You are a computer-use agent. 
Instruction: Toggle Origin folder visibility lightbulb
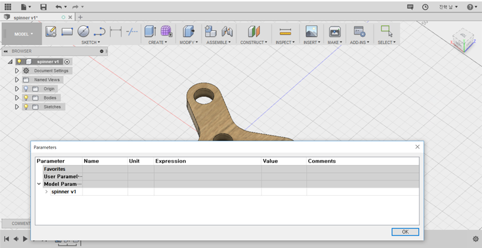(x=26, y=88)
